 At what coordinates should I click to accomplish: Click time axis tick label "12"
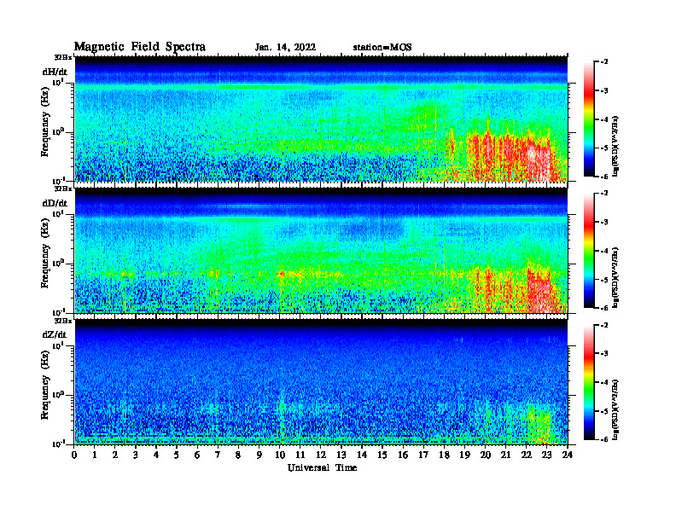321,455
